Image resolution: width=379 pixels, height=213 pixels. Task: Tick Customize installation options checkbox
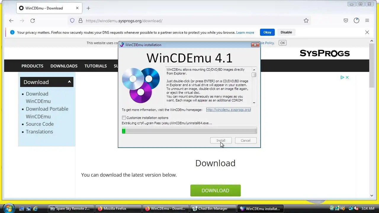[x=124, y=118]
